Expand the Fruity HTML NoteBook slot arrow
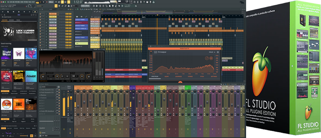 click(40, 111)
